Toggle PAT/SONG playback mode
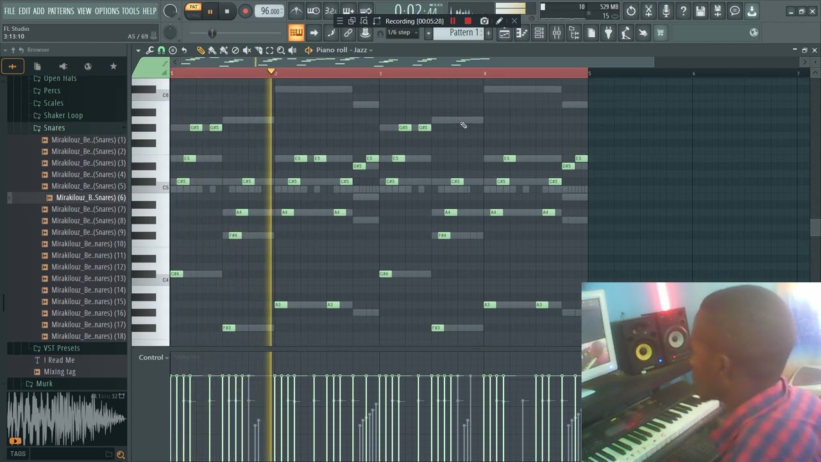The width and height of the screenshot is (821, 462). click(193, 11)
